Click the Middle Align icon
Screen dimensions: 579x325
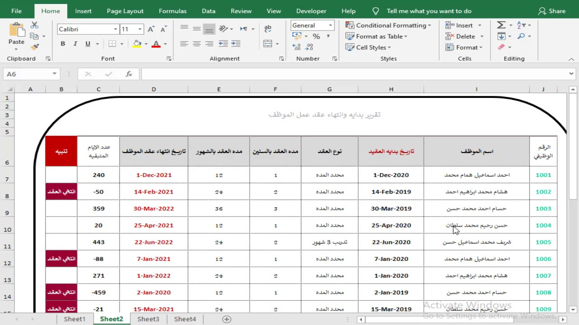point(196,29)
